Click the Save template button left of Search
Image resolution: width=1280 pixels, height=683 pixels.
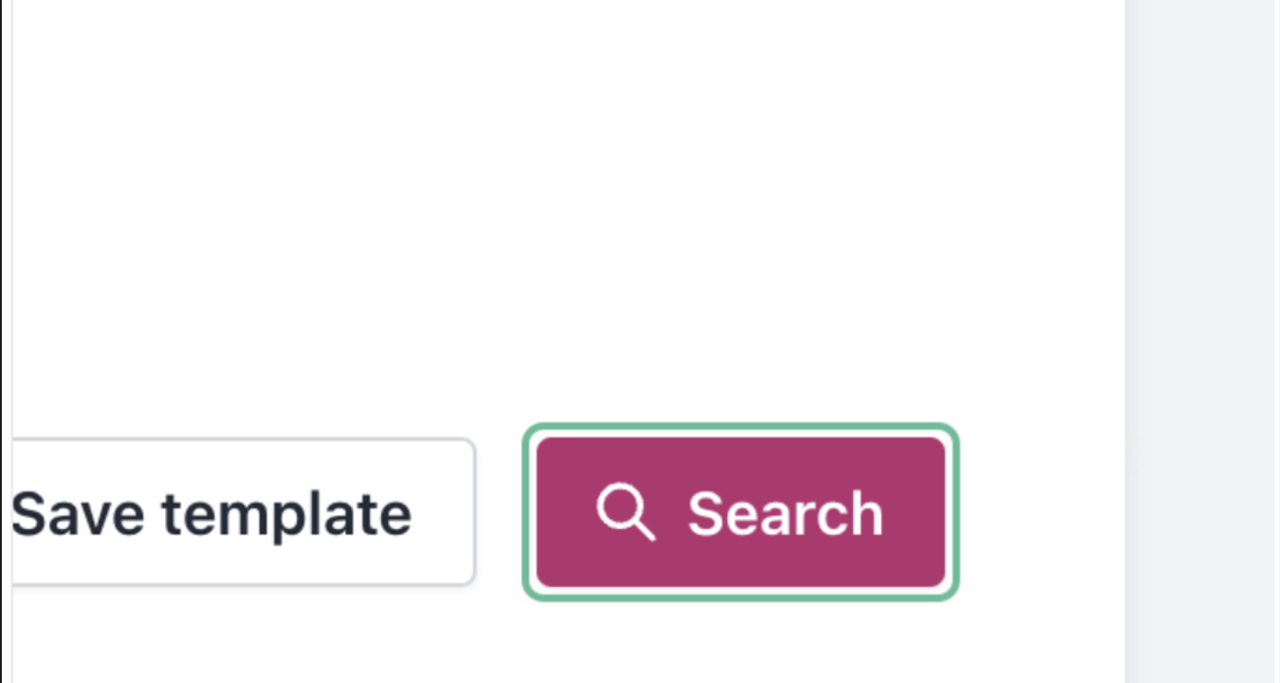(243, 512)
